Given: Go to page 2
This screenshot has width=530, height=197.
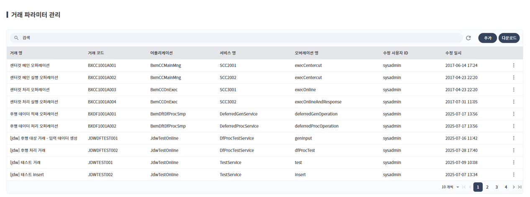Looking at the screenshot, I should point(487,187).
